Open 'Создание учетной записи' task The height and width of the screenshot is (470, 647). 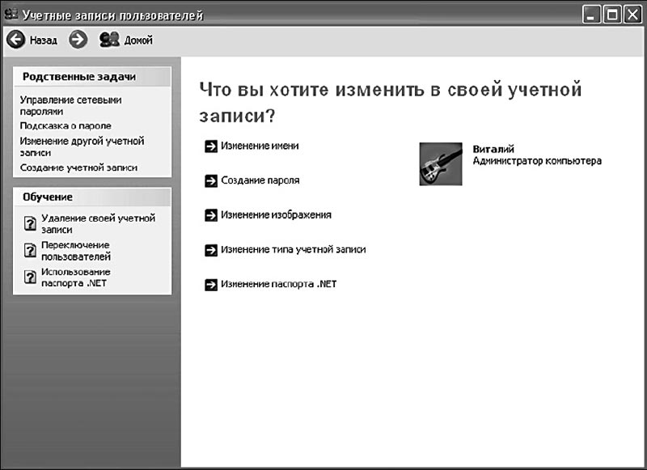pos(78,167)
